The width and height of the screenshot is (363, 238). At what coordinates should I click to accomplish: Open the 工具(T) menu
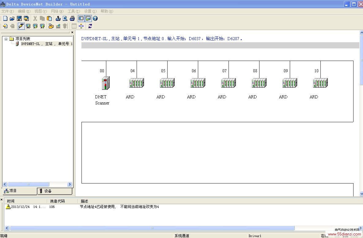point(74,11)
